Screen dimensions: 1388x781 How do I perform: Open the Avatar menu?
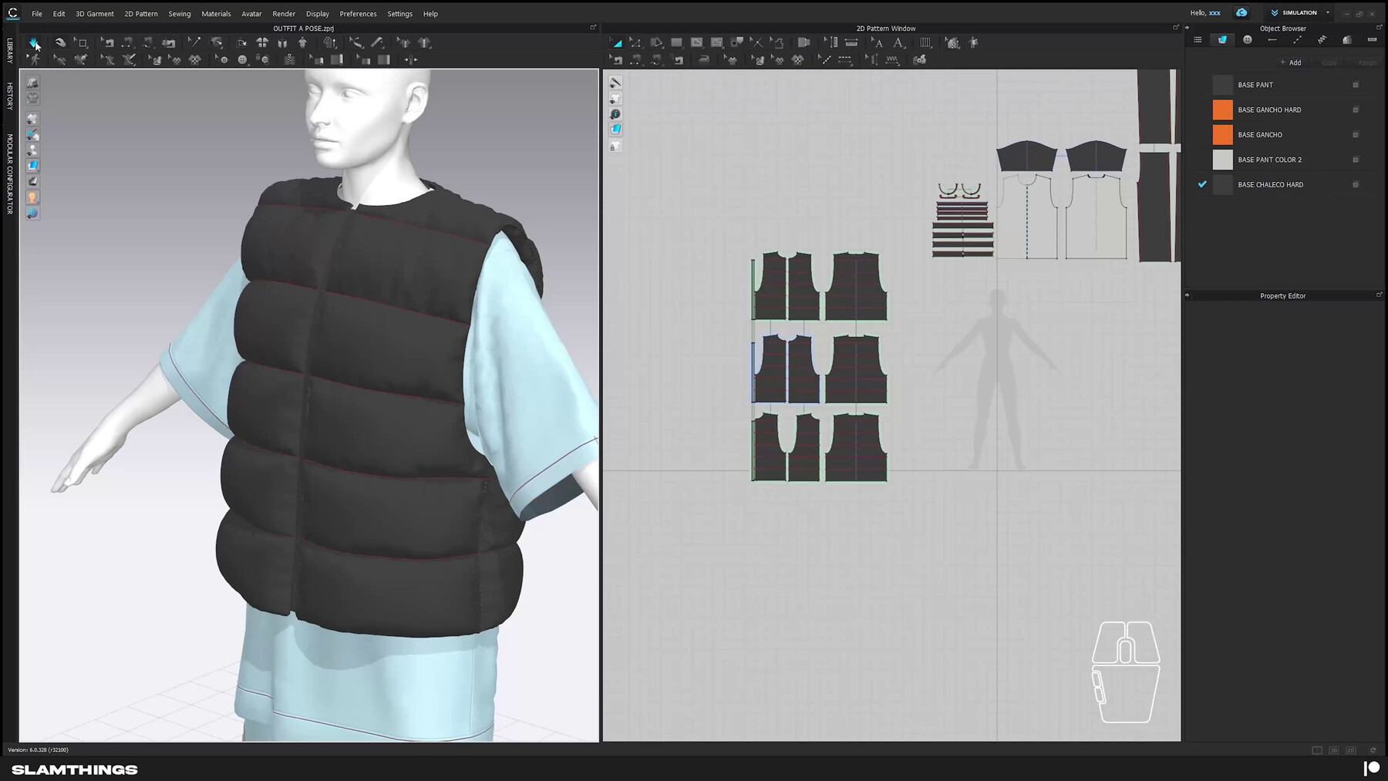point(251,13)
